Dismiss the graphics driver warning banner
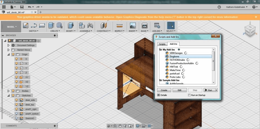This screenshot has width=260, height=129. (x=256, y=17)
